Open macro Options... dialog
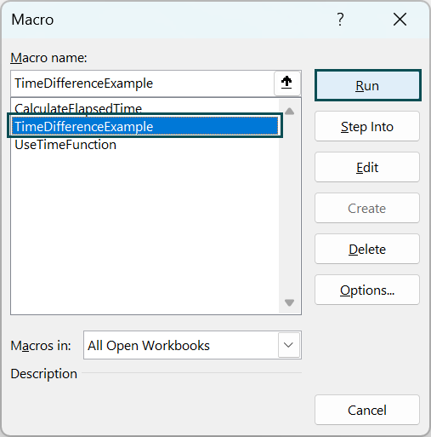Image resolution: width=431 pixels, height=437 pixels. (x=367, y=290)
